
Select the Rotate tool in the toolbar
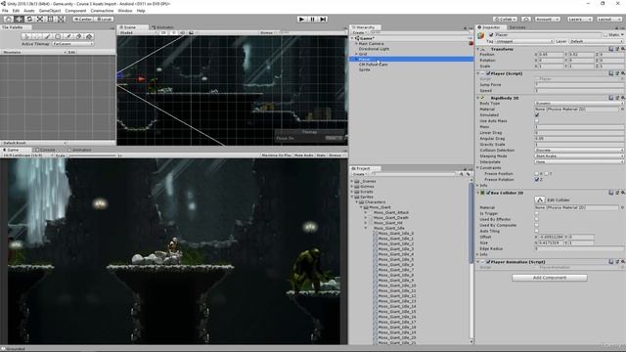[29, 20]
